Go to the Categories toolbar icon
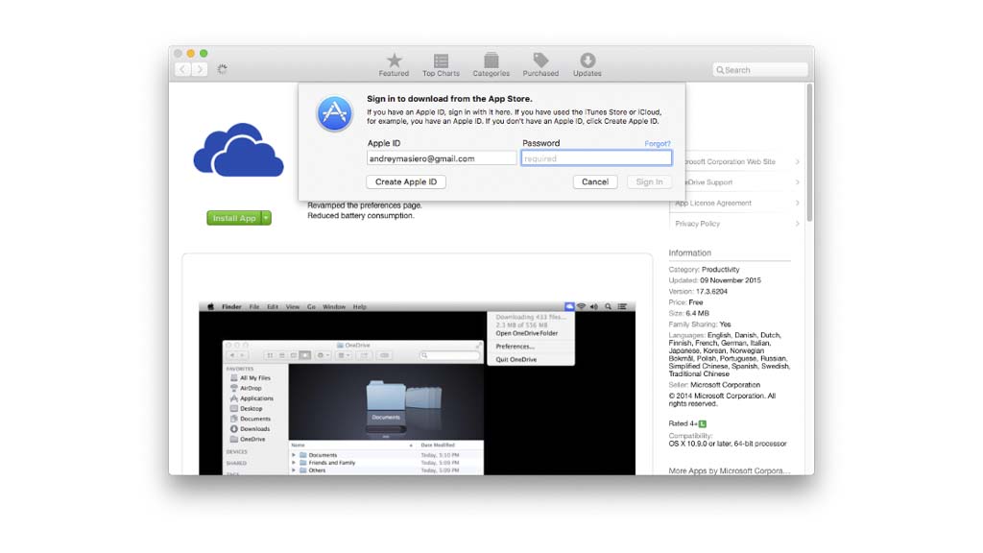This screenshot has height=553, width=983. coord(491,61)
